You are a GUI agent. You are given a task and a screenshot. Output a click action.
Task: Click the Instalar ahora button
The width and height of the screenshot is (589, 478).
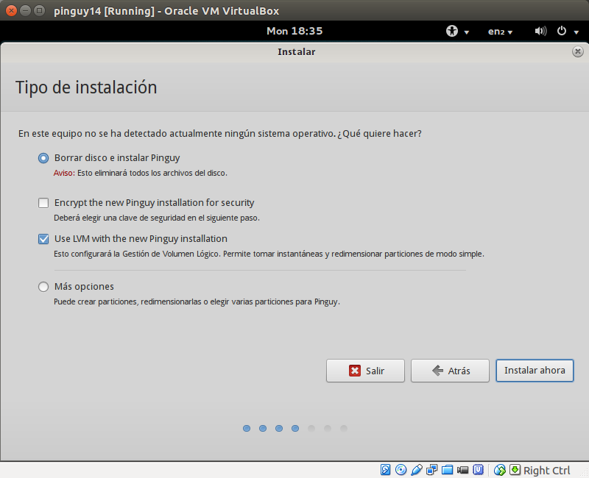click(x=535, y=371)
